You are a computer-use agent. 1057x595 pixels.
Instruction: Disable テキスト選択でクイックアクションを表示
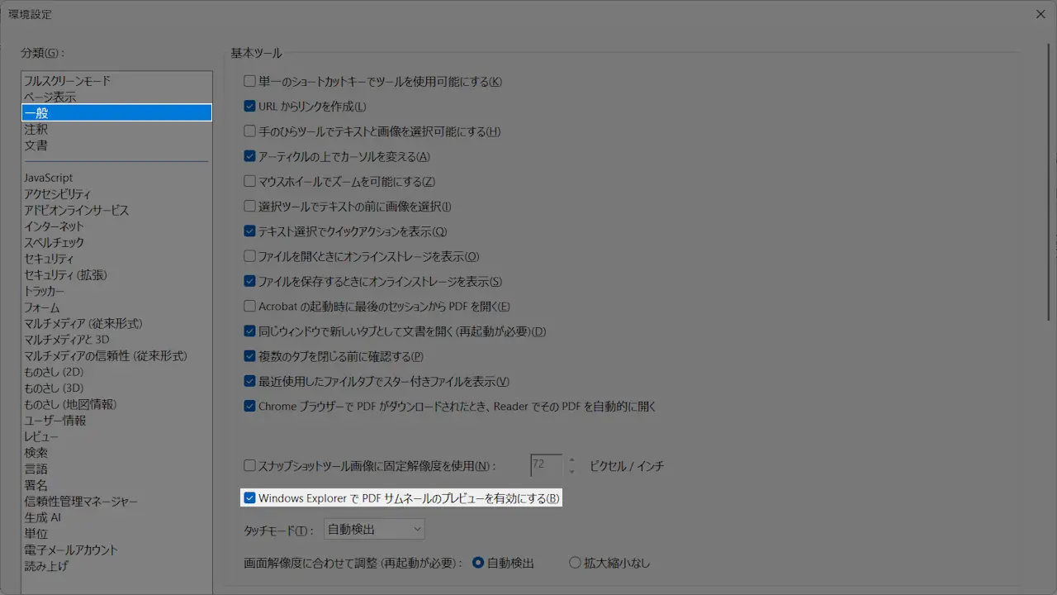(250, 231)
